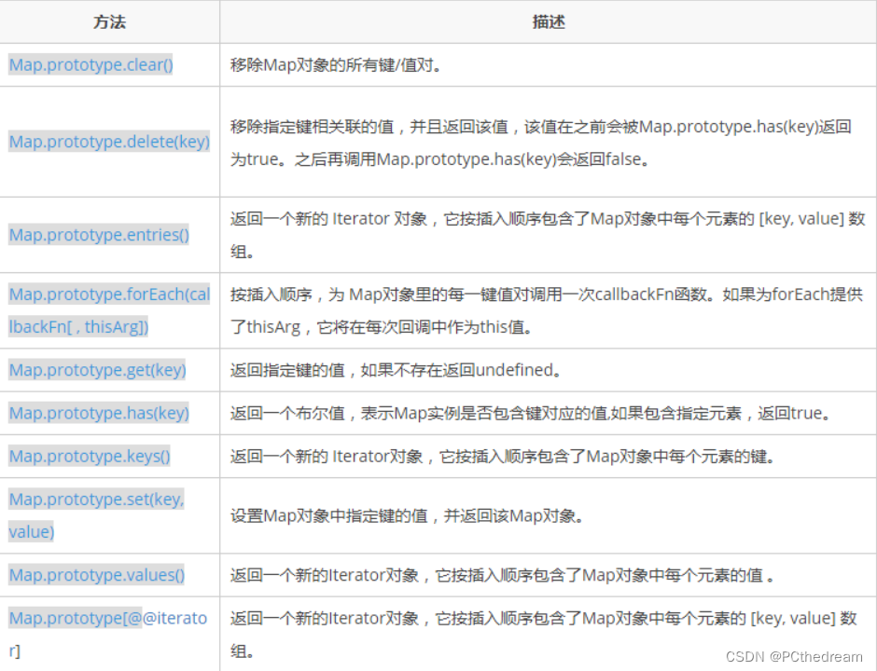Open the Map.prototype.forEach link
The height and width of the screenshot is (671, 877).
(x=109, y=310)
